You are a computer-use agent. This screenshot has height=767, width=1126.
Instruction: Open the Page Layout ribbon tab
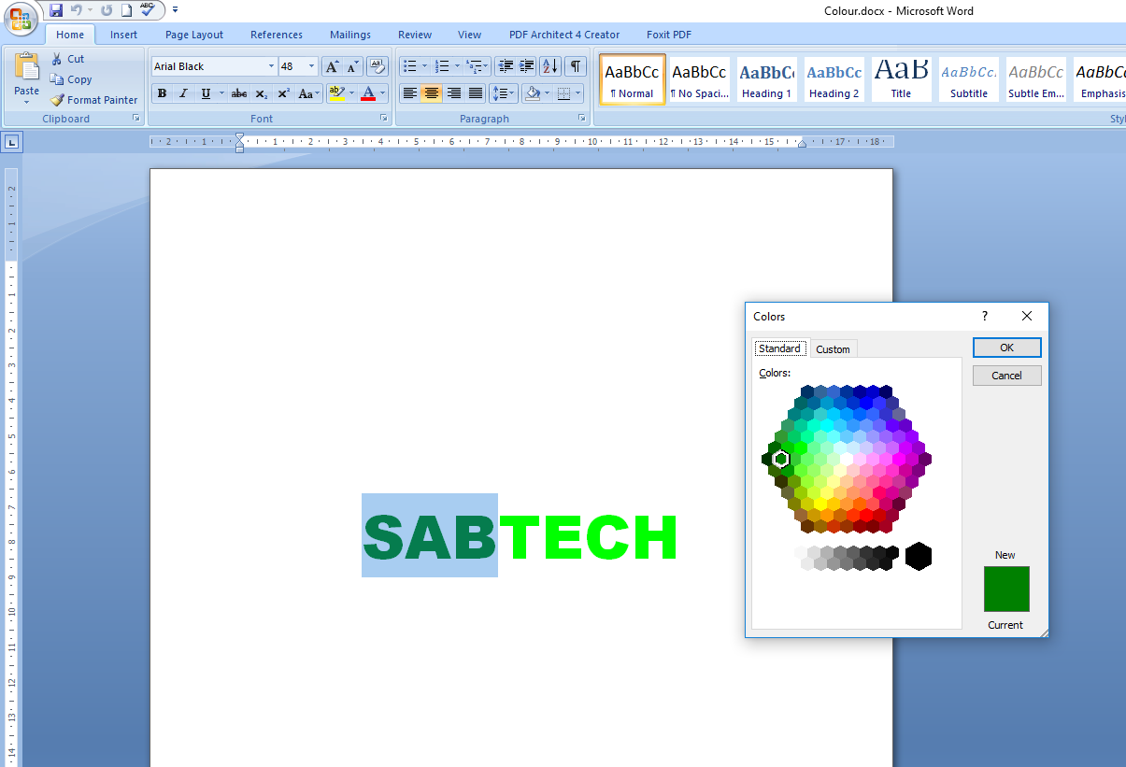point(194,35)
